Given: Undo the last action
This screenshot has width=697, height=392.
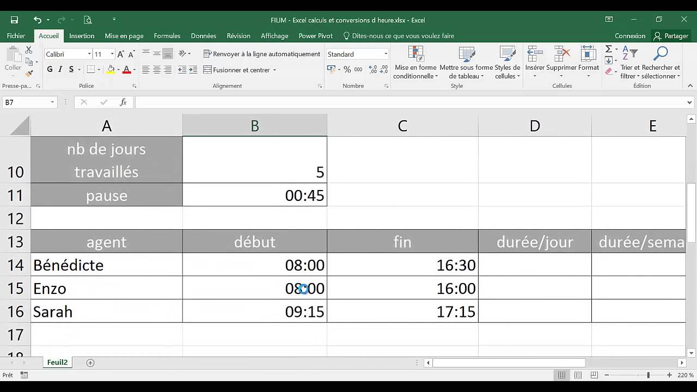Looking at the screenshot, I should (x=37, y=20).
